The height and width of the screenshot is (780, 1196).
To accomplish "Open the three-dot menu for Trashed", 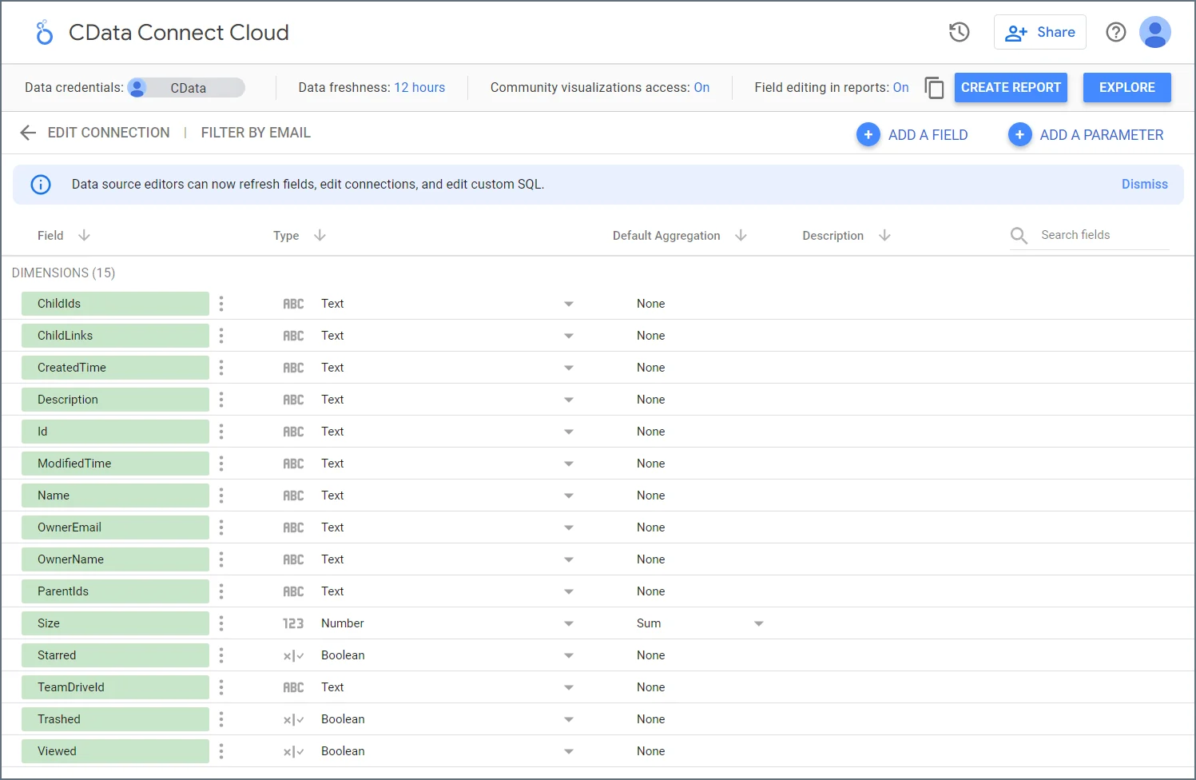I will coord(221,719).
